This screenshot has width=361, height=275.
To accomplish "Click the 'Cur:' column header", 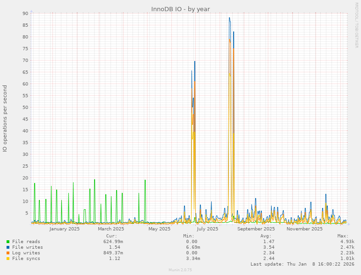I will 111,236.
